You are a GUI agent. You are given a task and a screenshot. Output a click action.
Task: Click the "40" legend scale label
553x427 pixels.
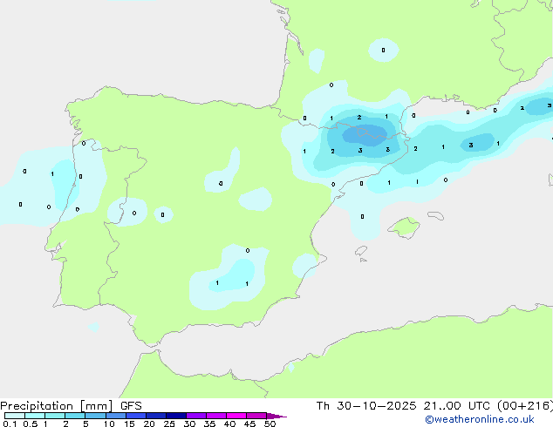[x=229, y=424]
